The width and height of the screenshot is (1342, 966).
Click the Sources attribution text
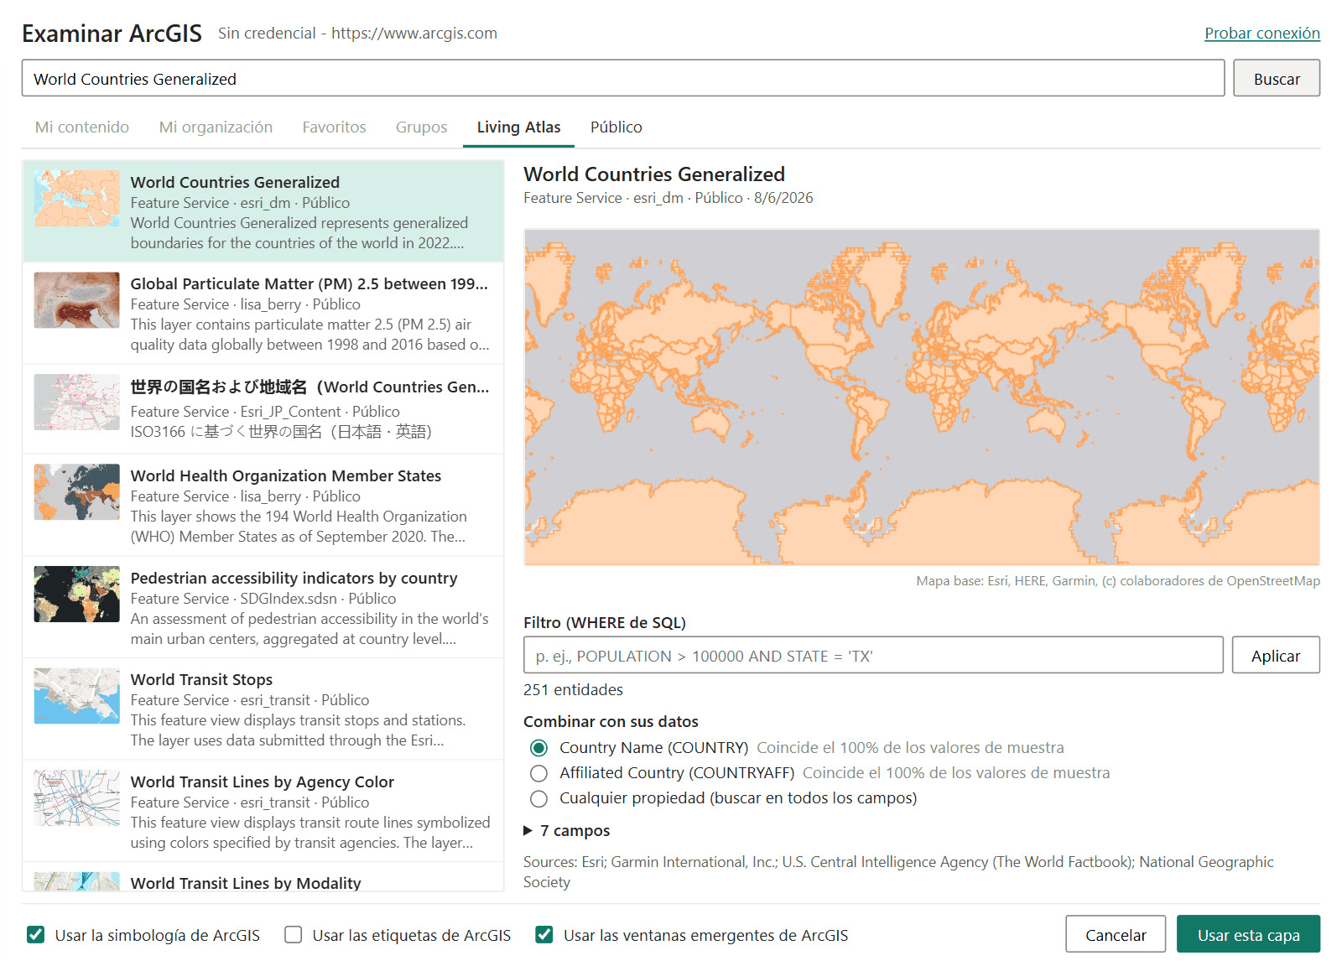coord(898,872)
